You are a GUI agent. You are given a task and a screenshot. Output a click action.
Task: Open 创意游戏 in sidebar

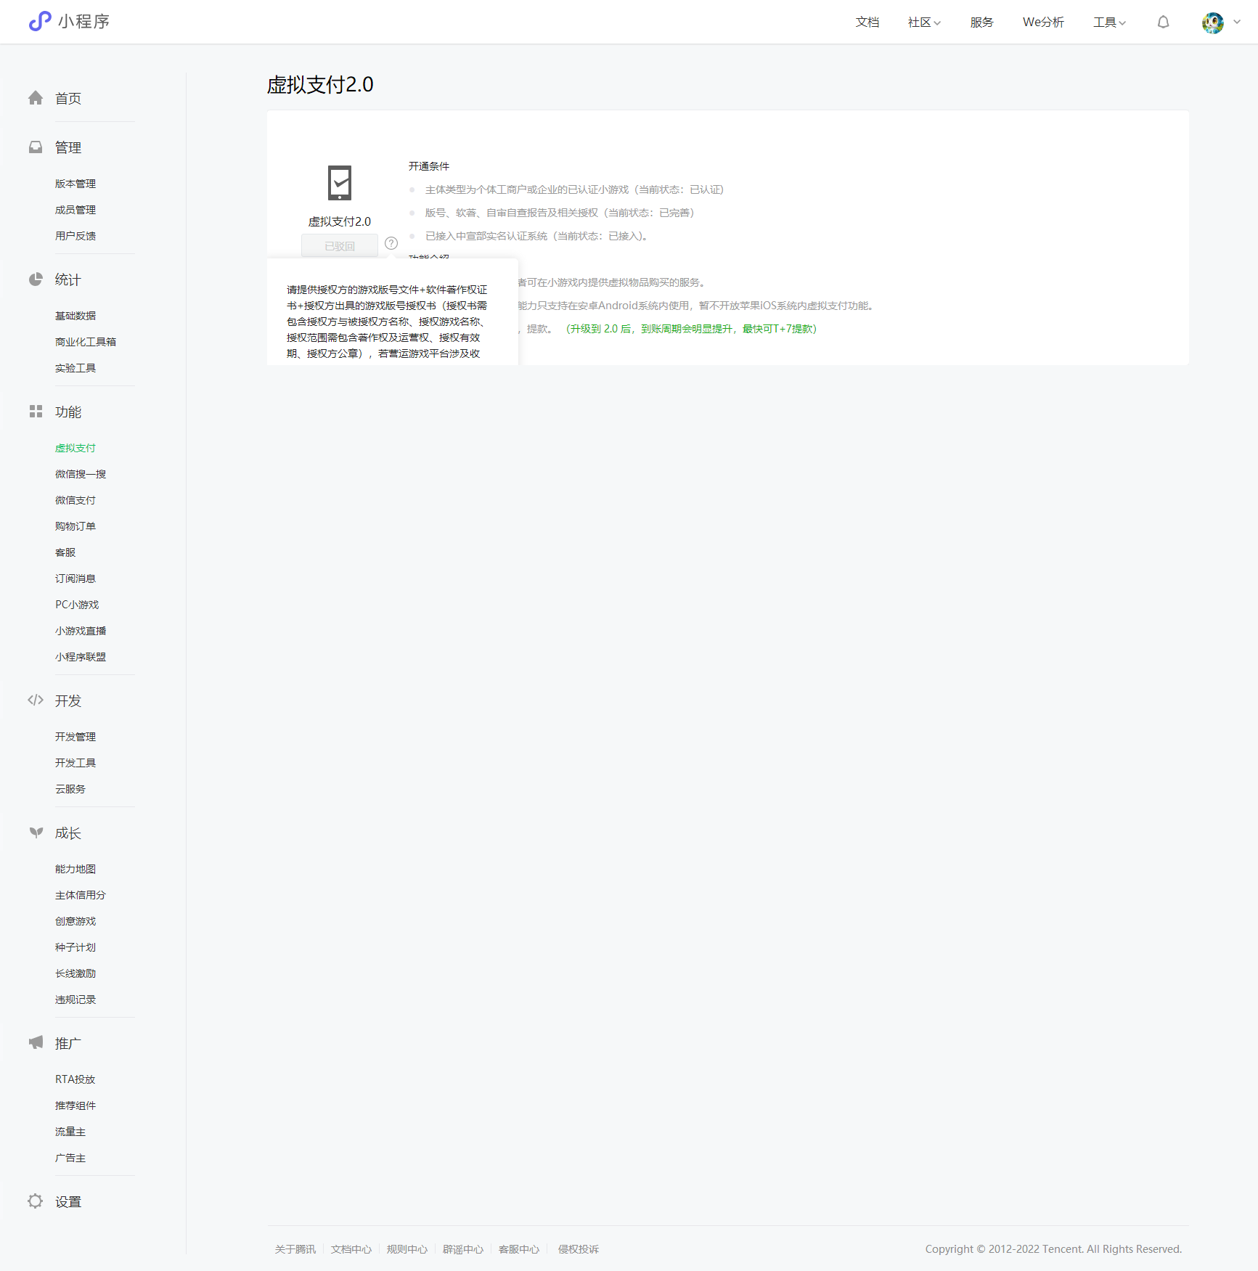pyautogui.click(x=75, y=921)
